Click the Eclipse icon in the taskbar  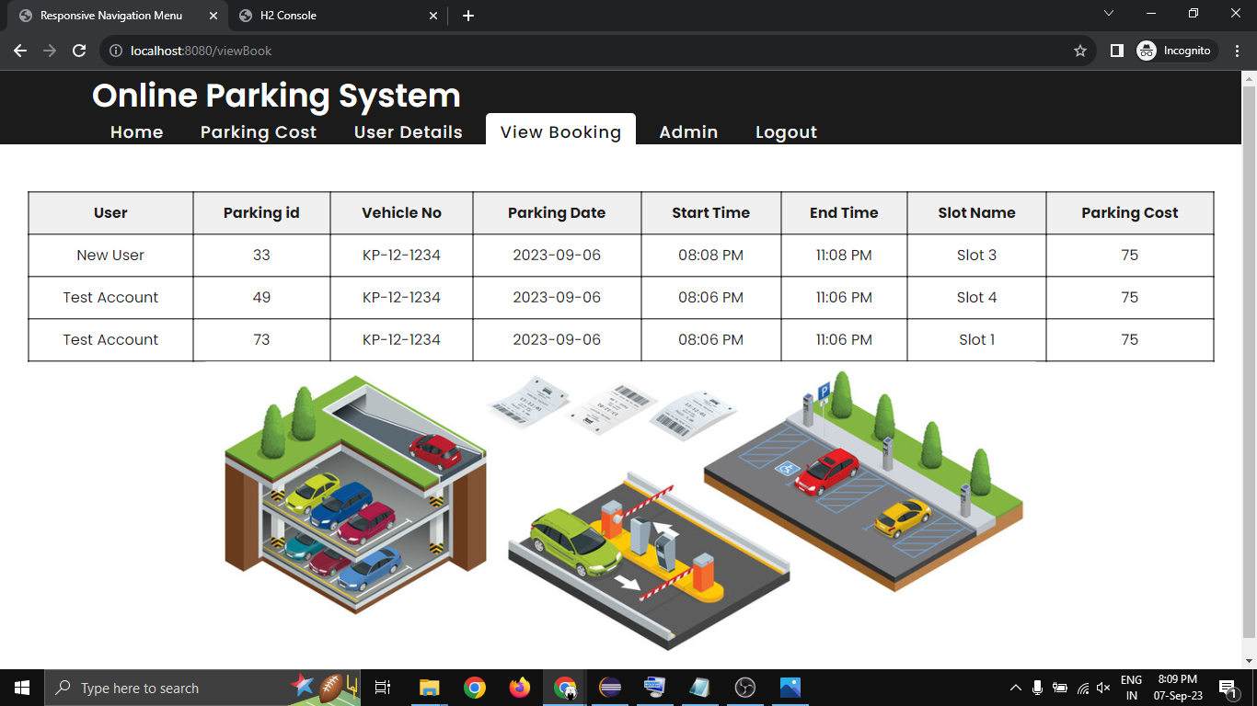click(x=610, y=688)
